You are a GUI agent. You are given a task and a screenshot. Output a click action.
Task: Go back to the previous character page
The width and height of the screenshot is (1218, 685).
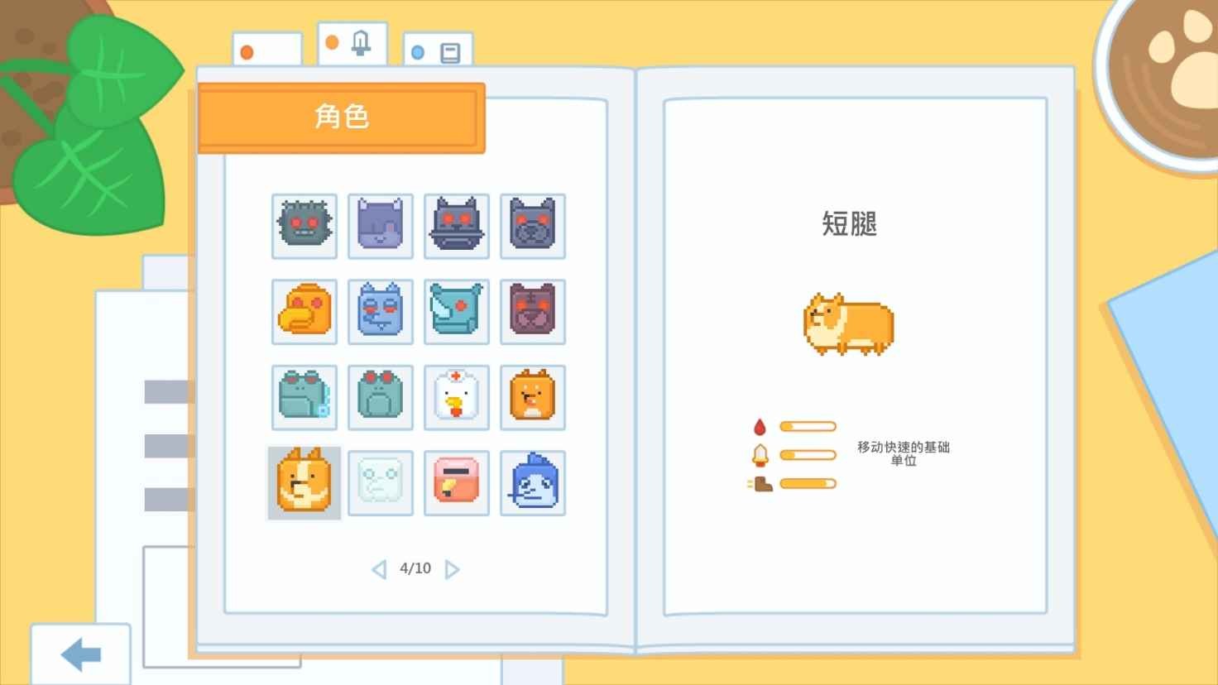[379, 568]
